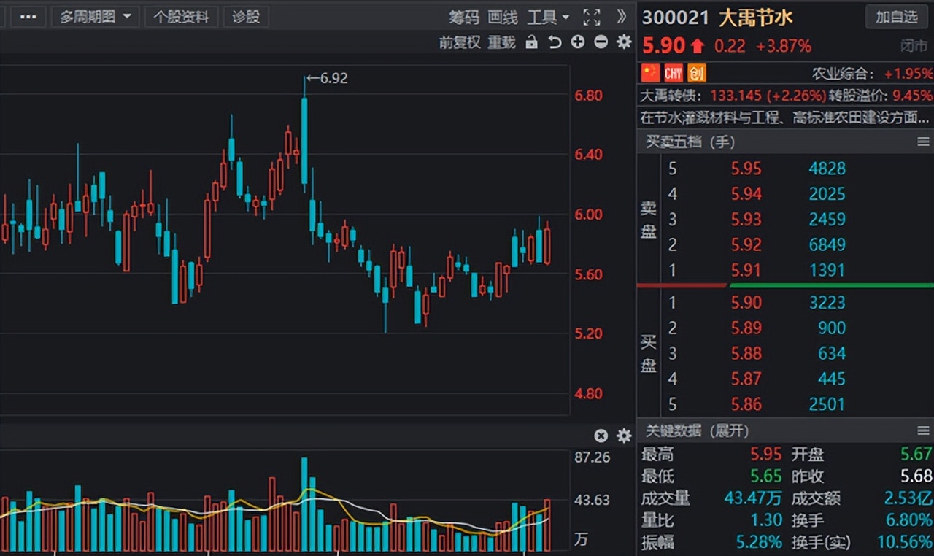This screenshot has width=934, height=556.
Task: Switch to the 个股资料 tab
Action: [x=181, y=16]
